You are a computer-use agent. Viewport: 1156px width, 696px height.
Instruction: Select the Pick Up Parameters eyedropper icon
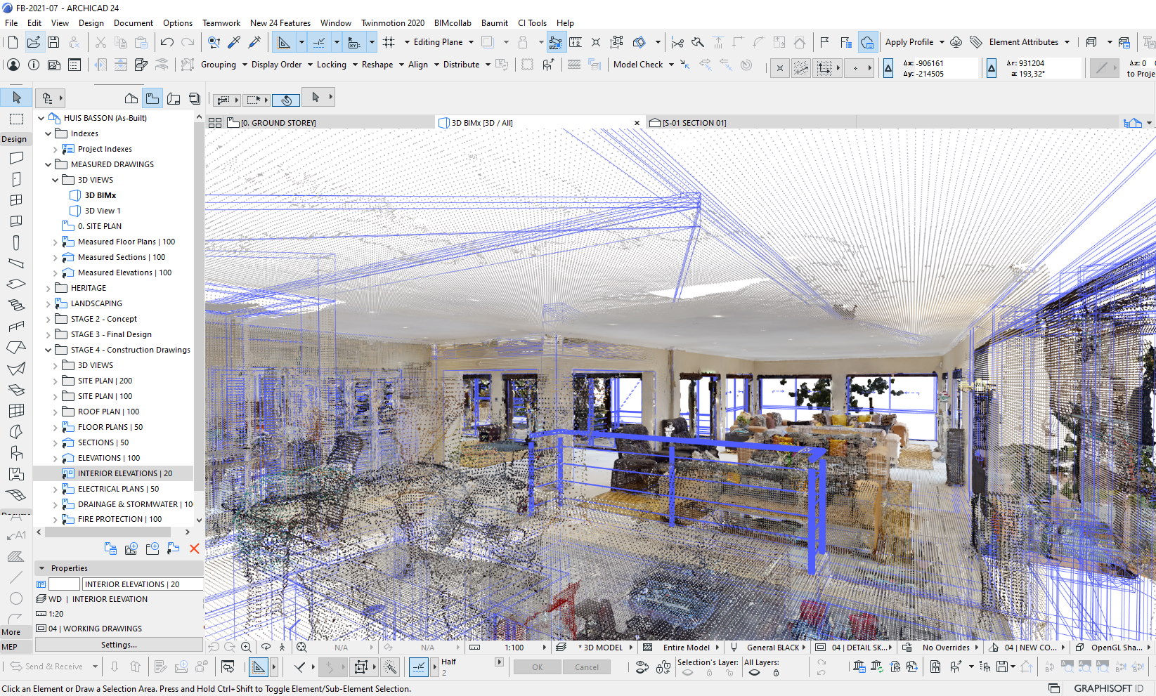234,42
